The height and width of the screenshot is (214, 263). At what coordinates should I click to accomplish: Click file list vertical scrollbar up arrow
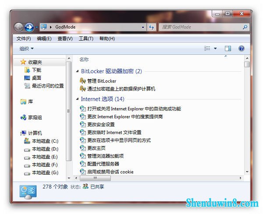(247, 58)
